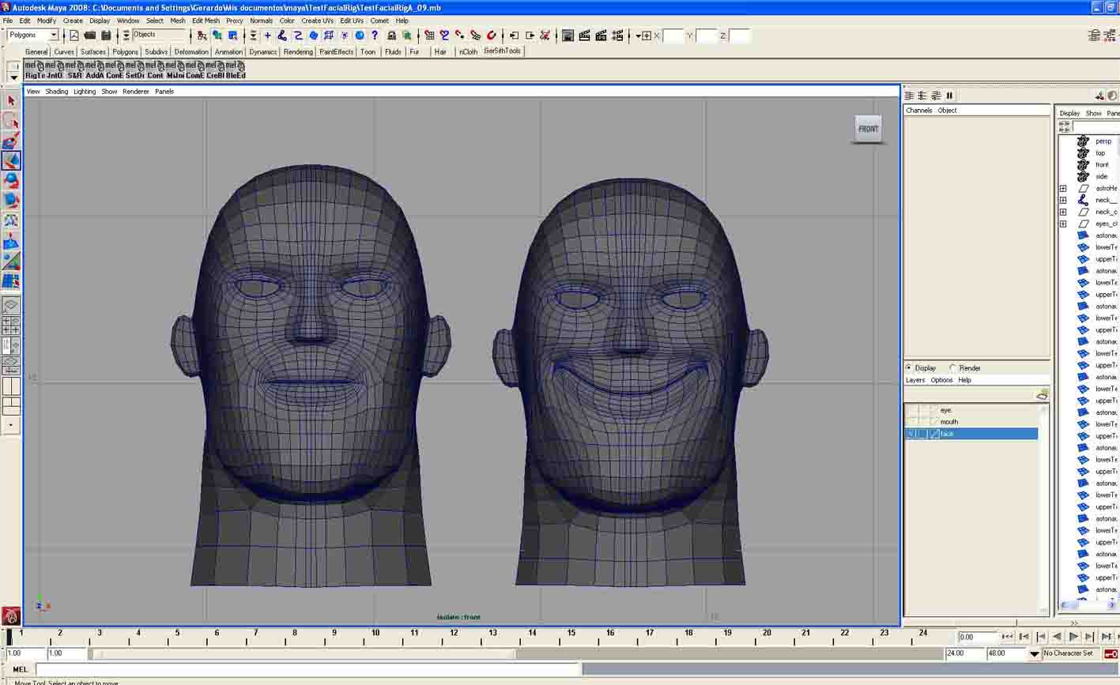Open the viewport Shading menu

56,92
